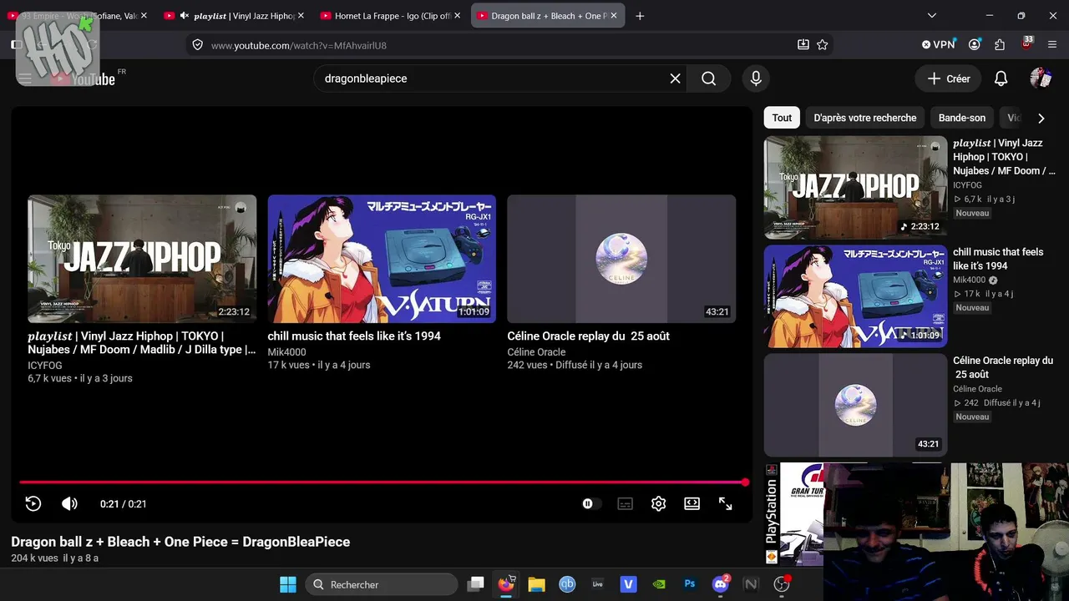Viewport: 1069px width, 601px height.
Task: Open the YouTube account avatar menu
Action: pyautogui.click(x=1041, y=78)
